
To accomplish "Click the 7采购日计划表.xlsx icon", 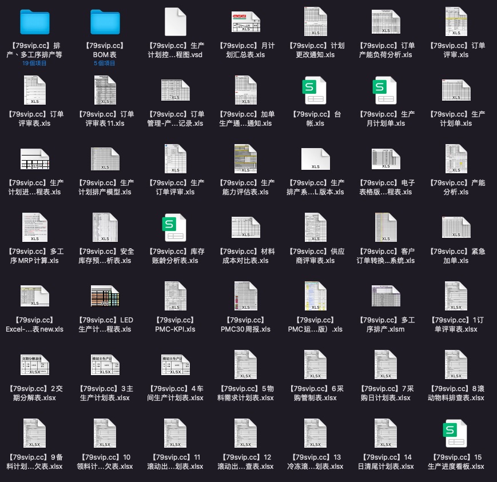I will click(385, 365).
